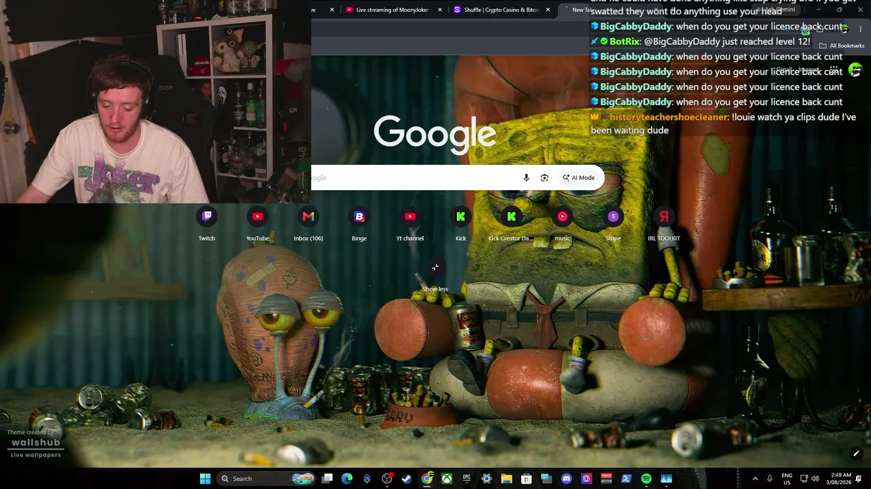Open the Google account profile avatar
This screenshot has height=489, width=871.
pos(855,70)
